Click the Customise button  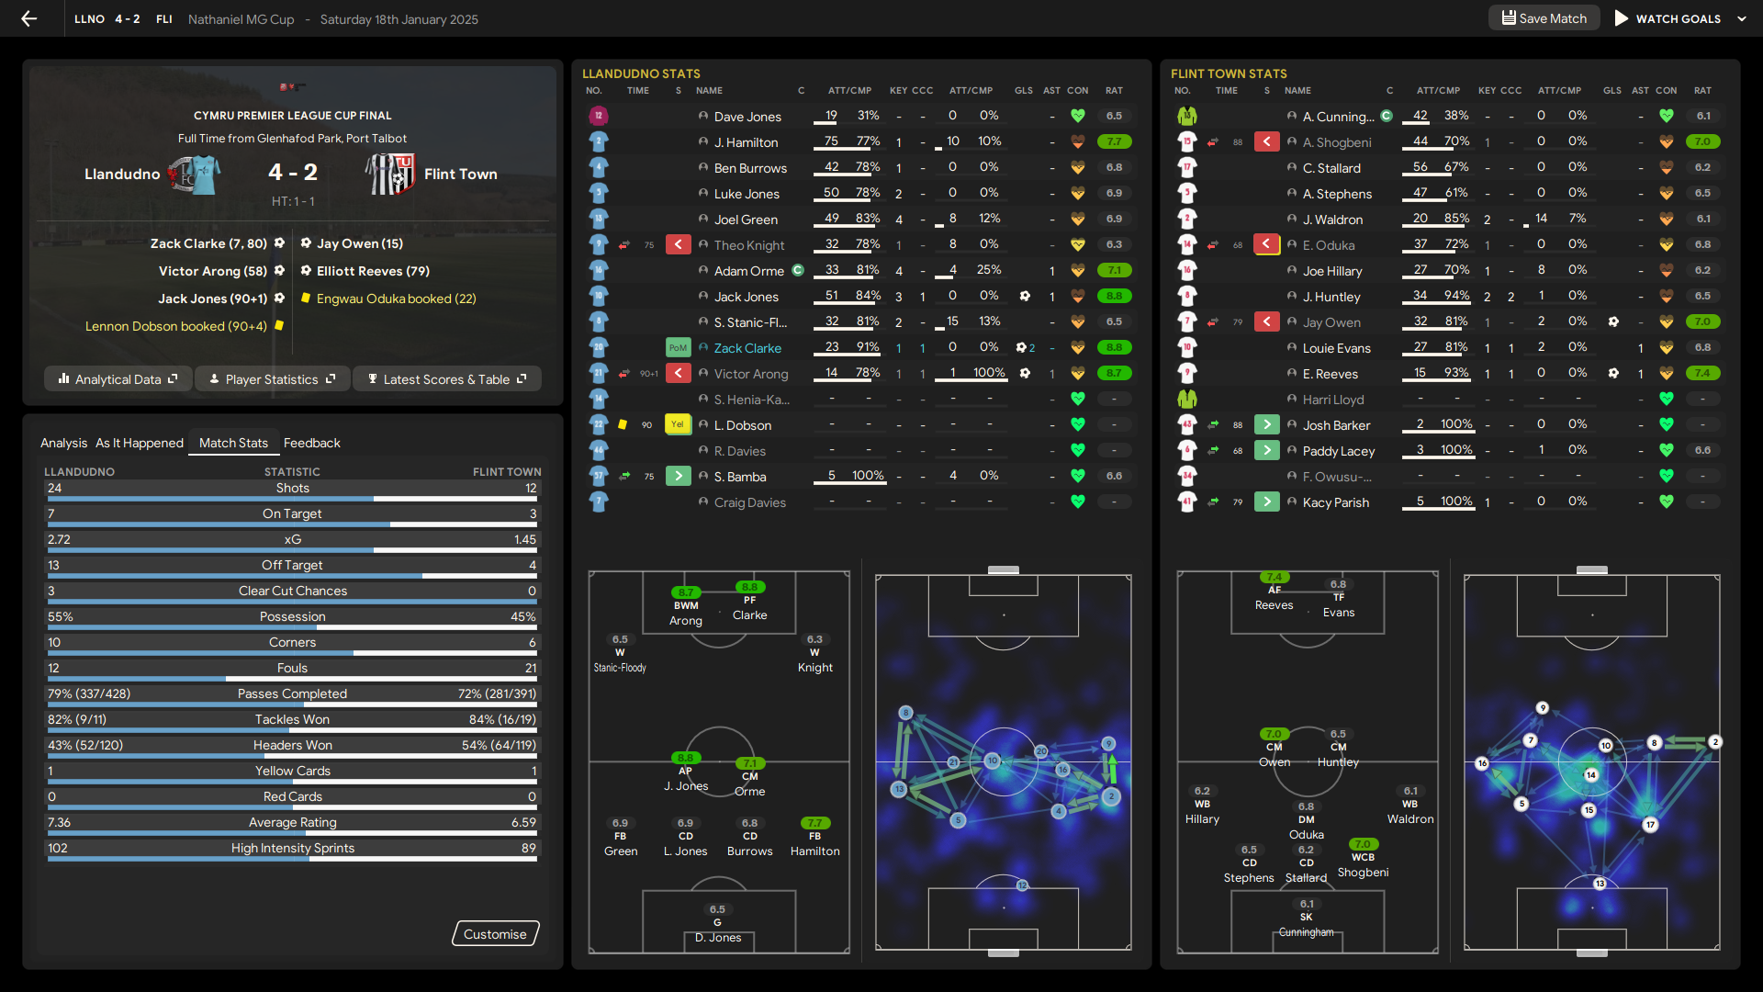pyautogui.click(x=495, y=934)
